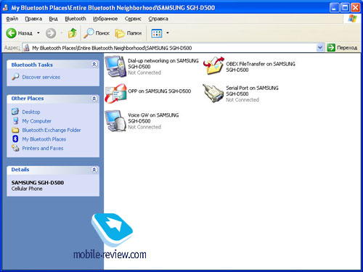Open Dial-up networking on SAMSUNG SGH-D500 icon
Screen dimensions: 363x272
point(115,66)
